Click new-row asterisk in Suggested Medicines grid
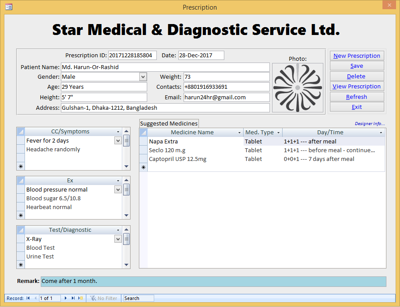 pyautogui.click(x=144, y=167)
